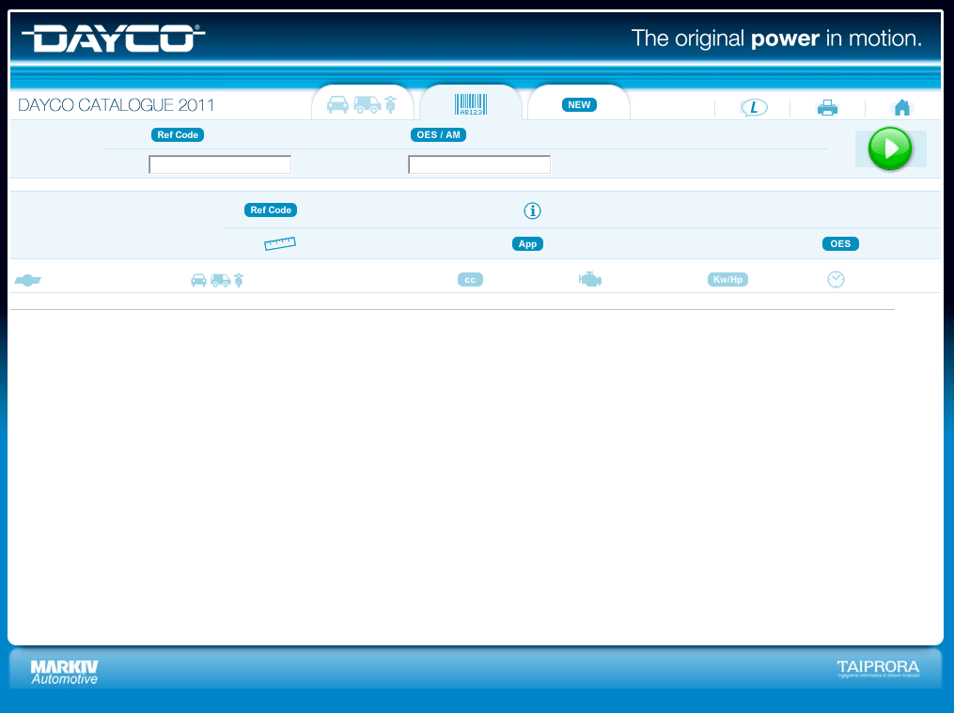Click the vehicle types icon in results header
Image resolution: width=954 pixels, height=713 pixels.
(x=217, y=280)
